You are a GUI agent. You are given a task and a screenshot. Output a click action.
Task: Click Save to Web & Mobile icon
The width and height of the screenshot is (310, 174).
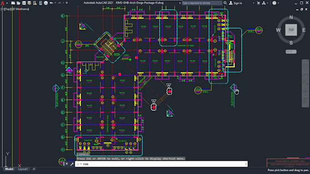pyautogui.click(x=40, y=3)
